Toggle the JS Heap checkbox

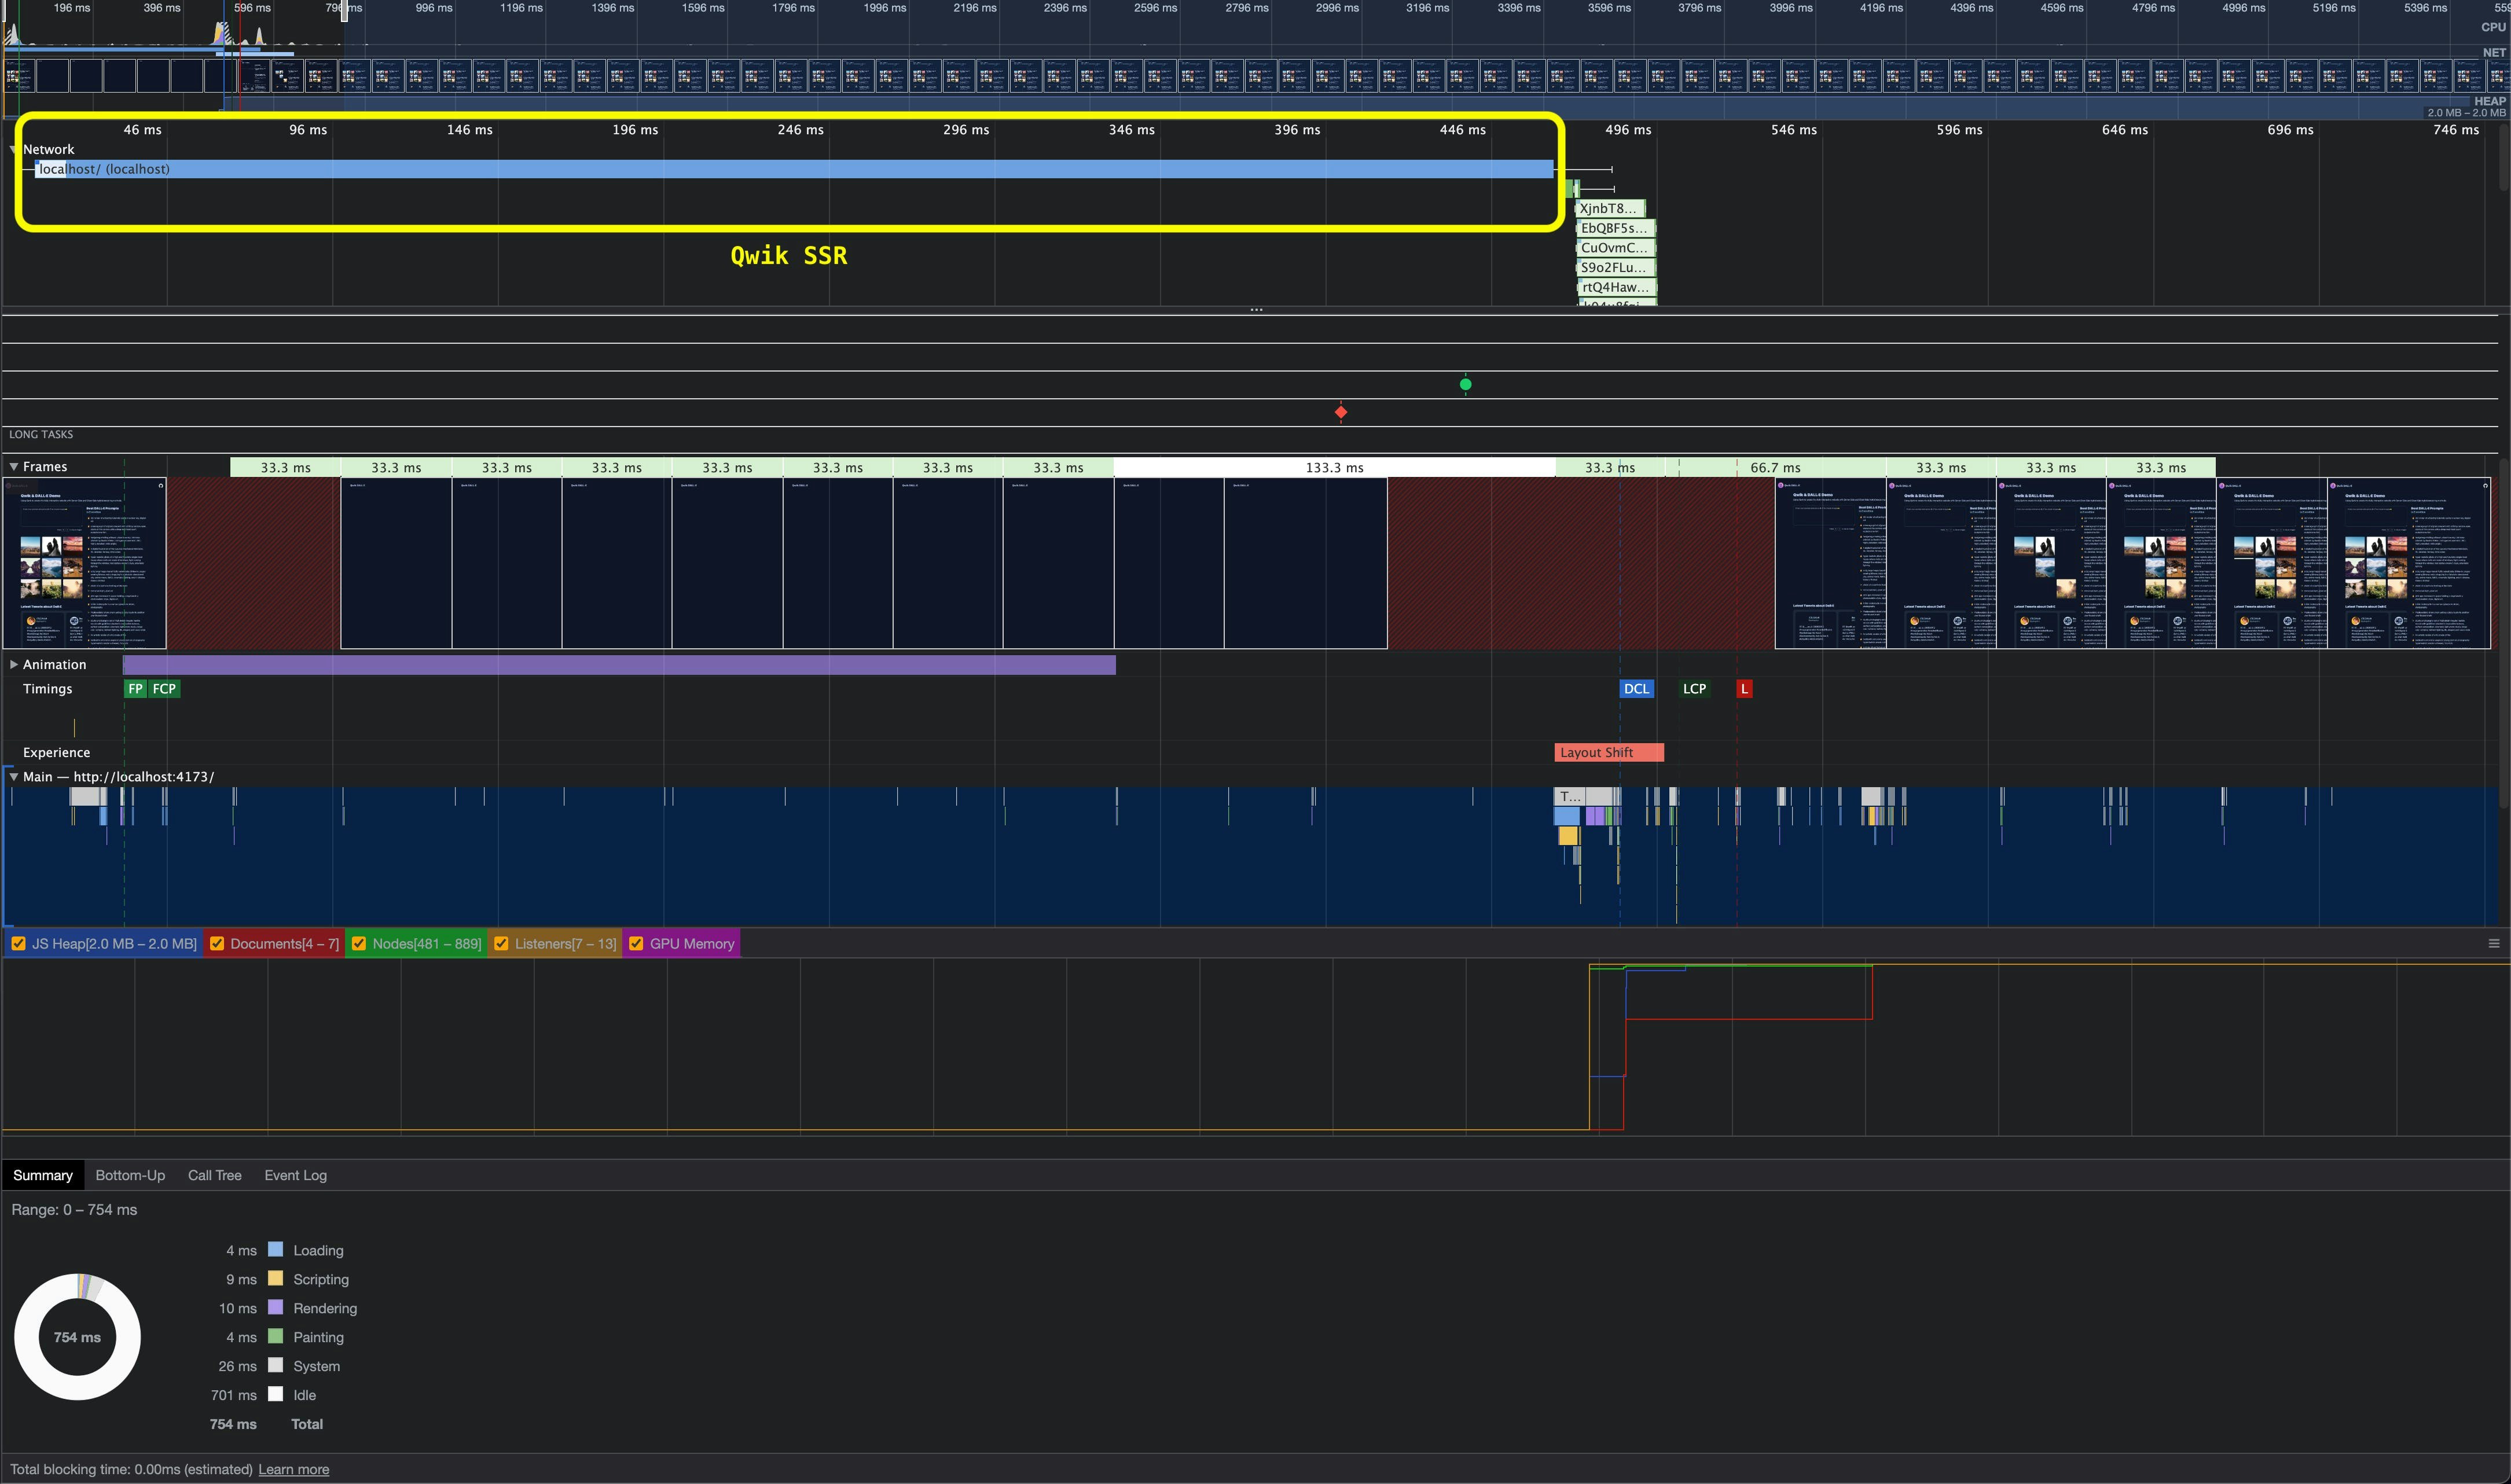19,944
